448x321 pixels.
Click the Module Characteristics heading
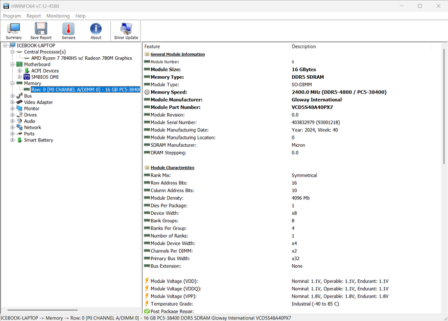[x=172, y=168]
